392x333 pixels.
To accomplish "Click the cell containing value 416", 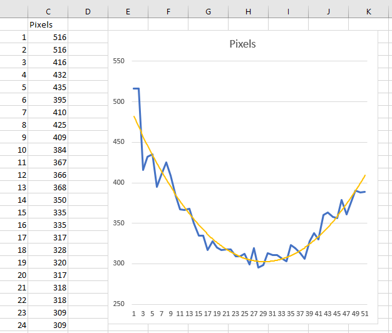I will click(48, 62).
